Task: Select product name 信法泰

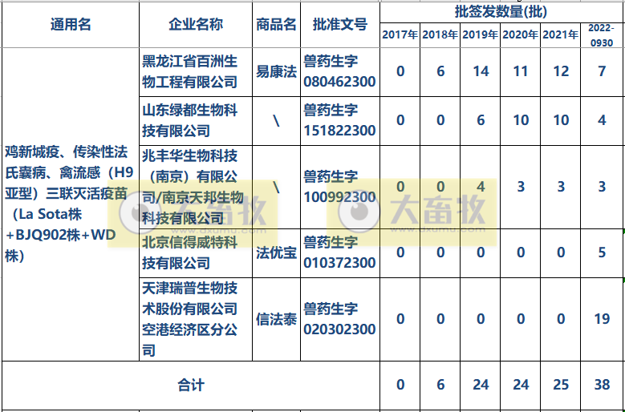Action: (x=276, y=319)
